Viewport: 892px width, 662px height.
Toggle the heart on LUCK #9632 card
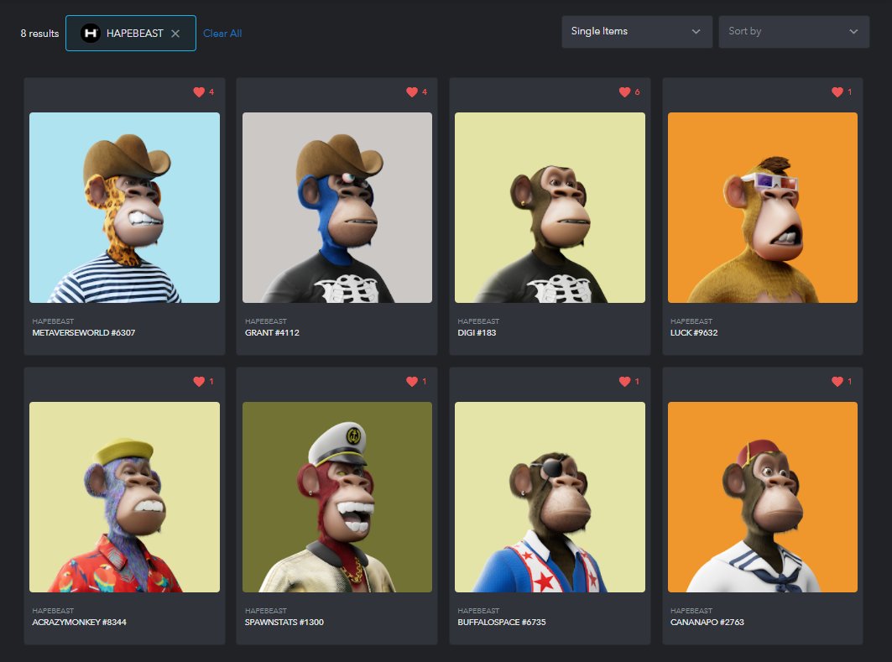point(837,92)
